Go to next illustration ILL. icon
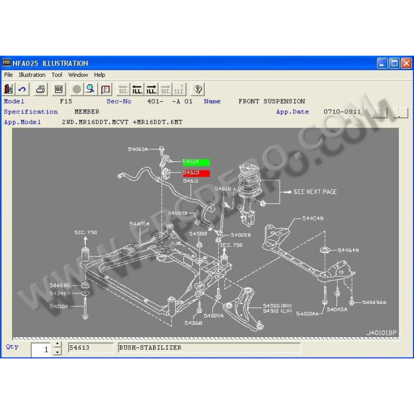 [x=151, y=89]
